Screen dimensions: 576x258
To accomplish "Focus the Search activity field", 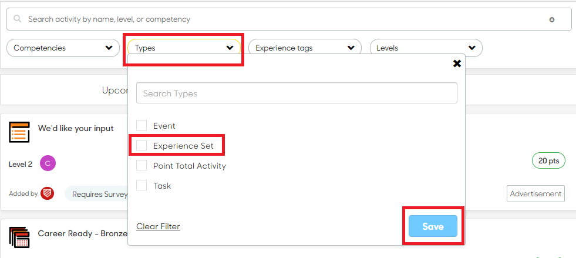I will (289, 19).
